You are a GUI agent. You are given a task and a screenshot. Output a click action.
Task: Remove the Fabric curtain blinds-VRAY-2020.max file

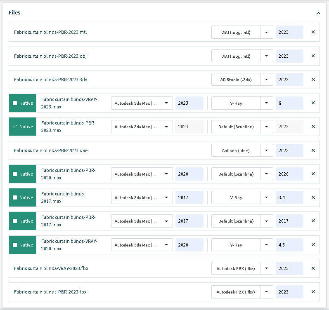313,245
